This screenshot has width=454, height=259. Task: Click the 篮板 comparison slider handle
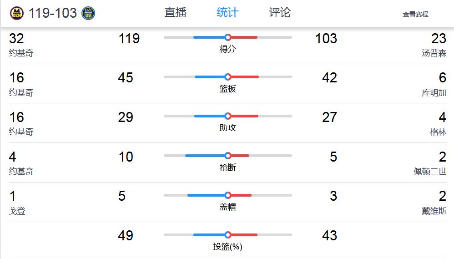(228, 77)
